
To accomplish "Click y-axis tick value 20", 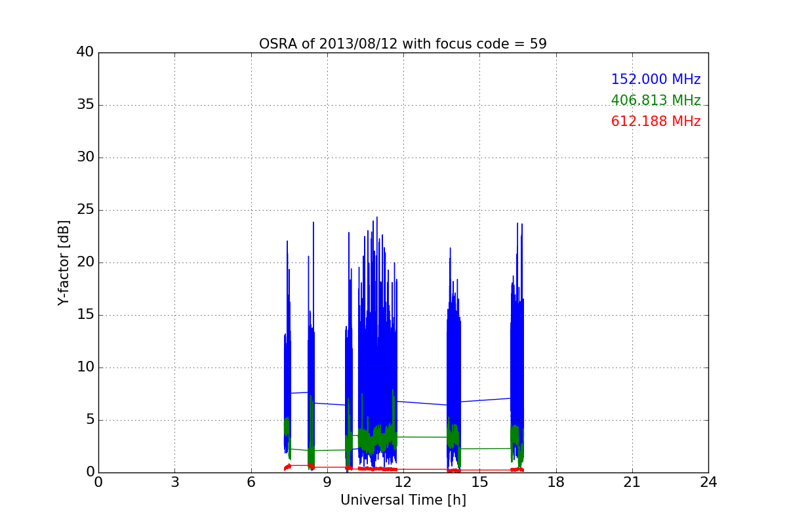I will coord(85,262).
